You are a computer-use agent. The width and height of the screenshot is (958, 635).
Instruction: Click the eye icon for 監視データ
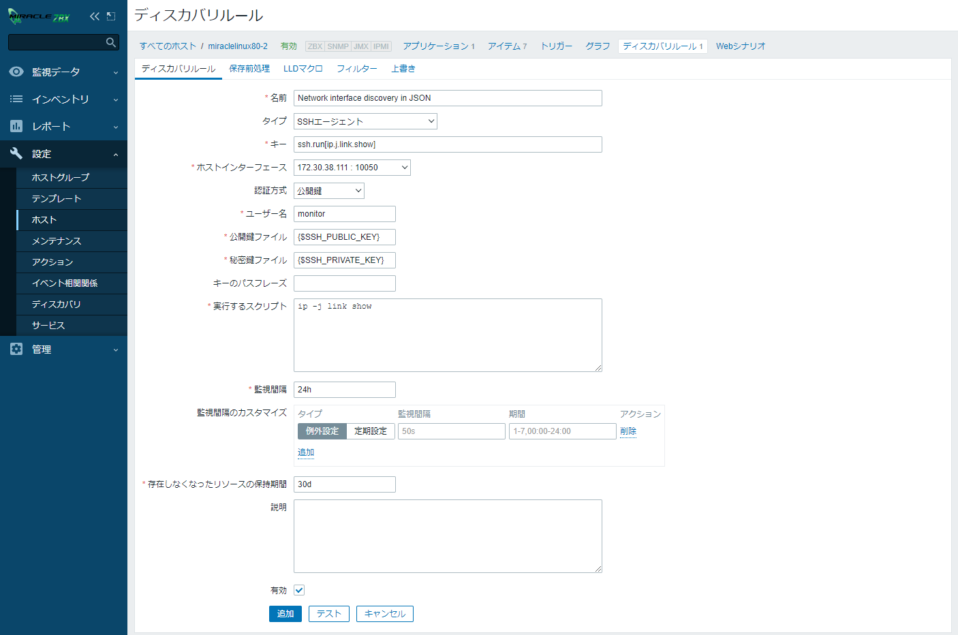coord(16,72)
